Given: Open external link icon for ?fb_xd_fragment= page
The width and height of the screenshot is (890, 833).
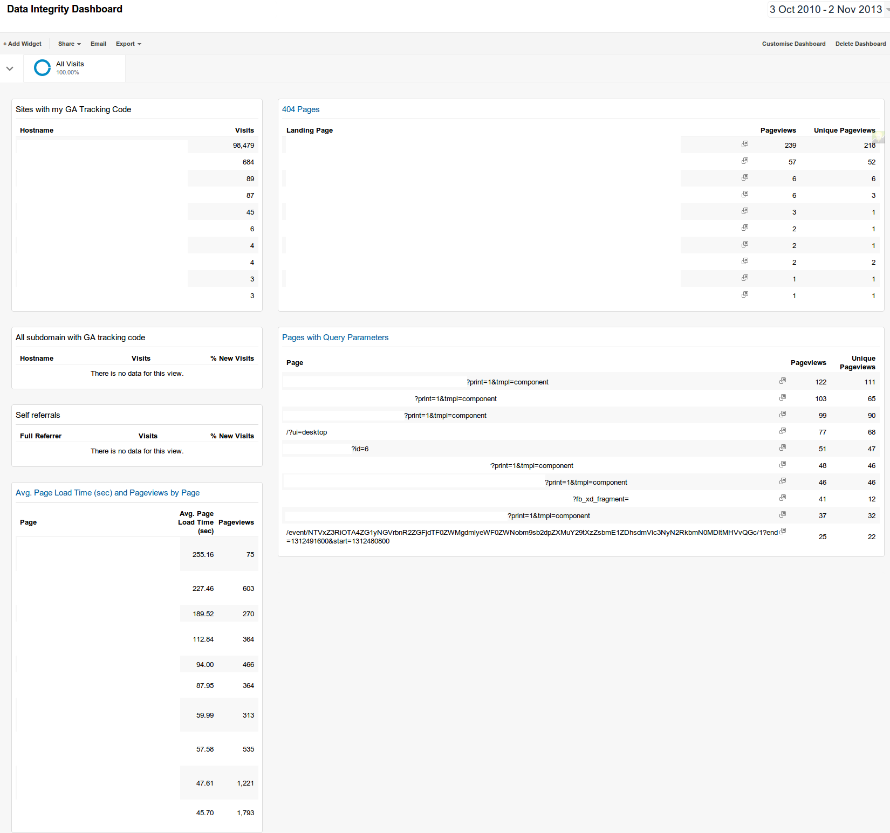Looking at the screenshot, I should point(782,498).
